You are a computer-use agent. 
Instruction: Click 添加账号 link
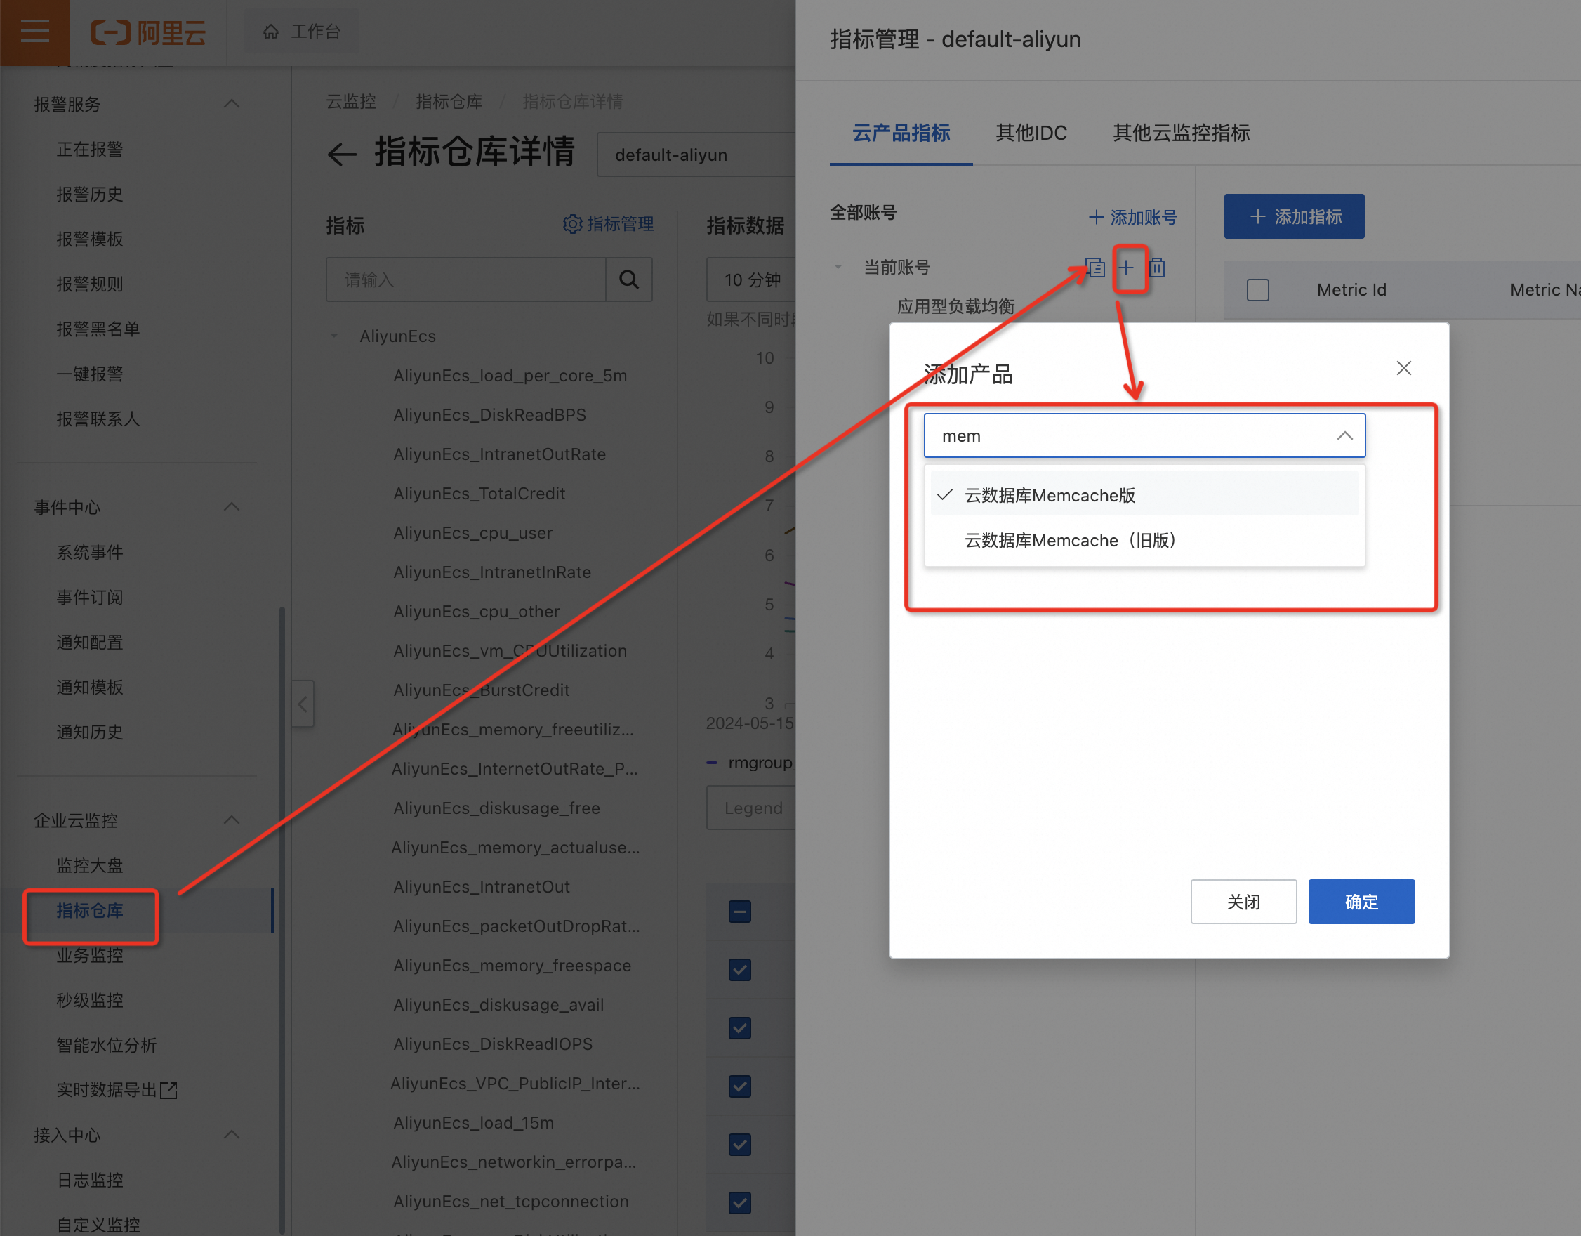(x=1132, y=216)
